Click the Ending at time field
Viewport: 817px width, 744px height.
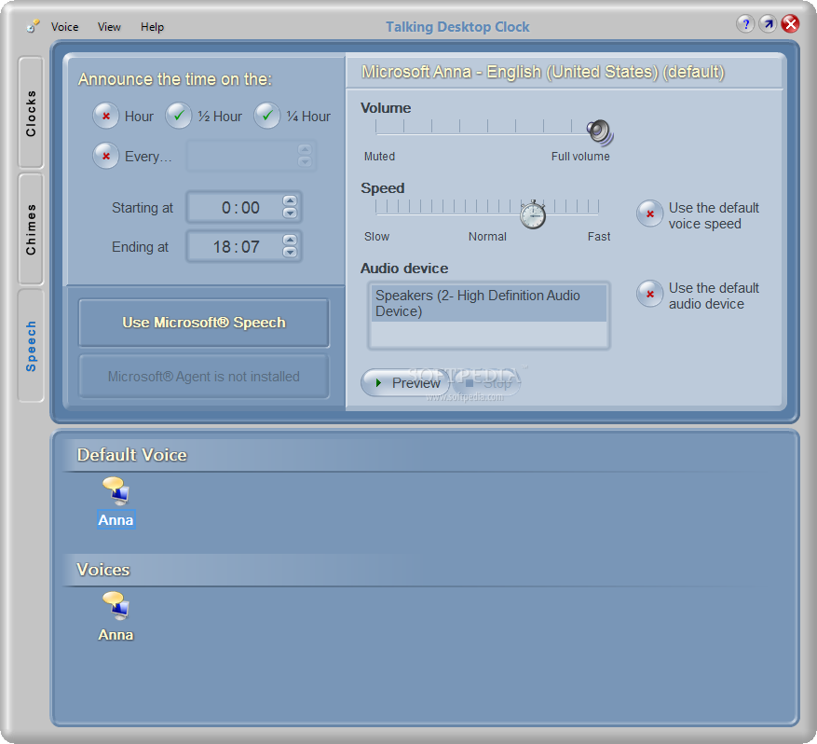point(244,247)
